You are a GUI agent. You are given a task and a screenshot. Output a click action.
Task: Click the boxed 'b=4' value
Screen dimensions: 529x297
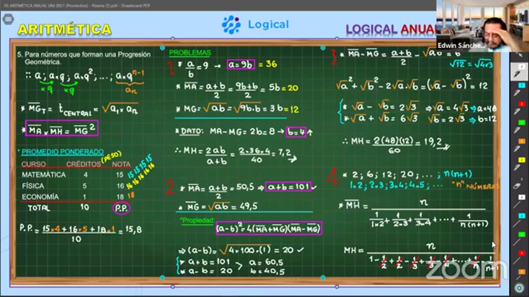[x=296, y=132]
